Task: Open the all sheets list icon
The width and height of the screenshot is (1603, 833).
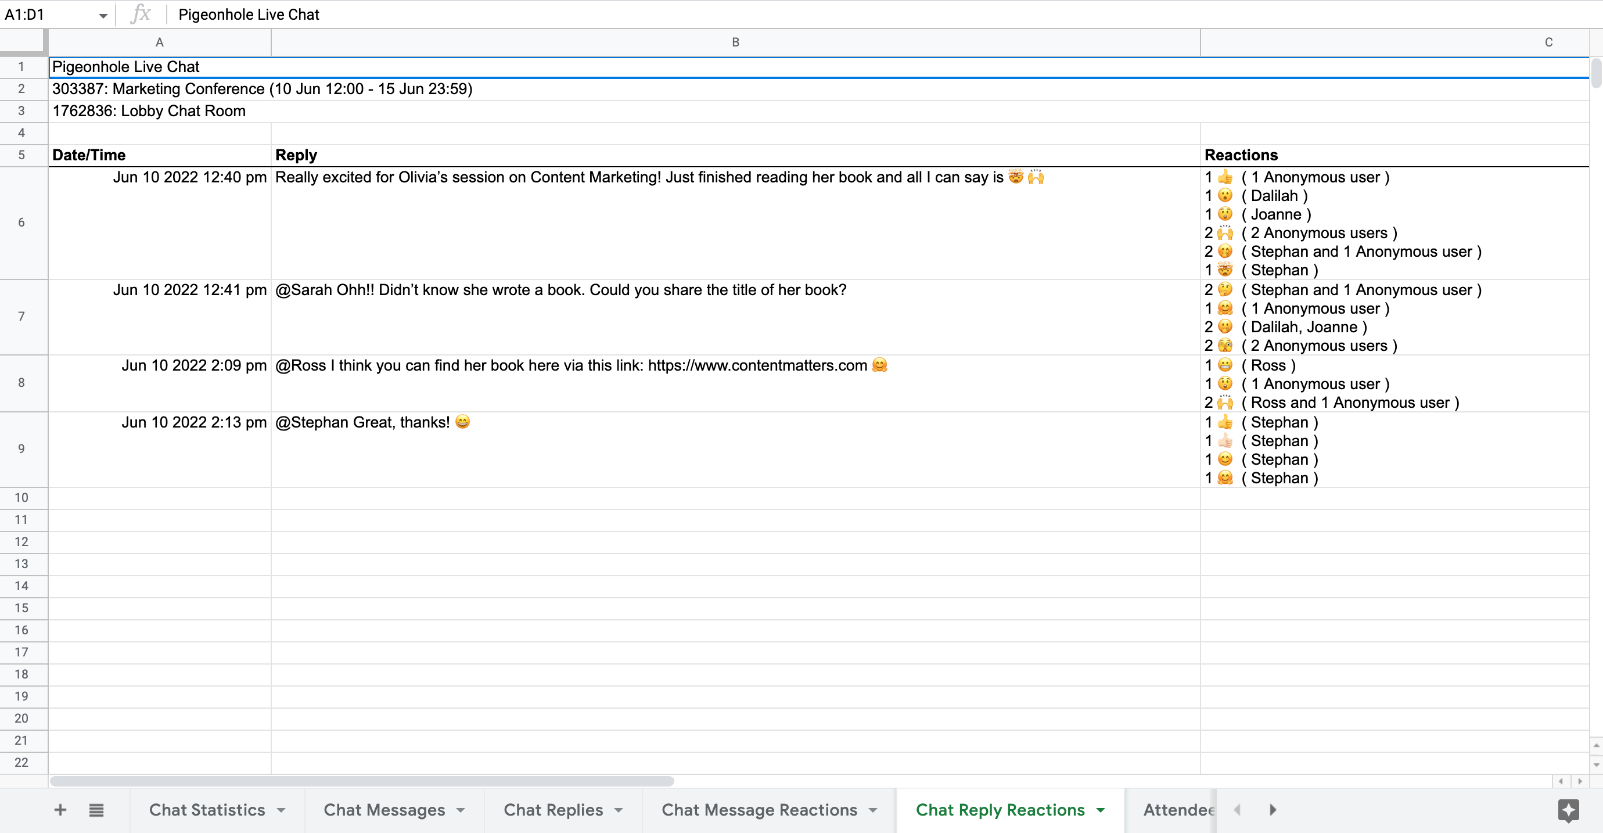Action: [96, 810]
